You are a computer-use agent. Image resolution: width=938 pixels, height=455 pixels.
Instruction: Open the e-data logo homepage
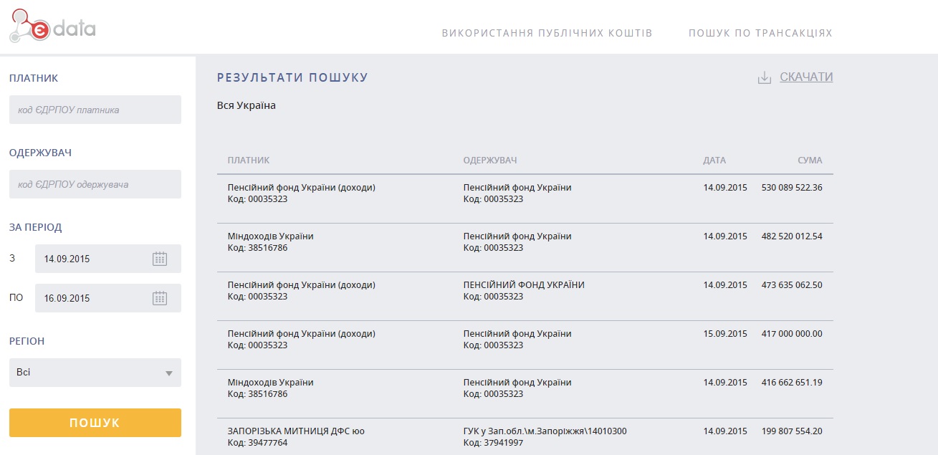coord(52,27)
